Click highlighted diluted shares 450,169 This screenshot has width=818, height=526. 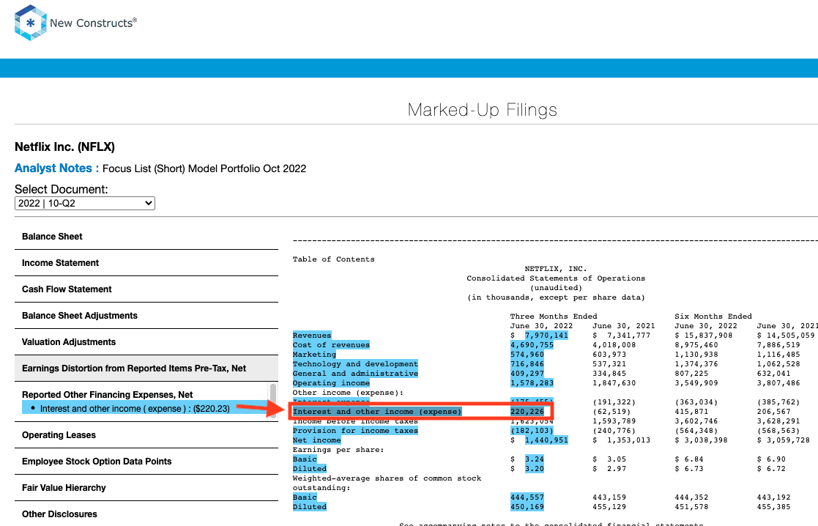527,507
